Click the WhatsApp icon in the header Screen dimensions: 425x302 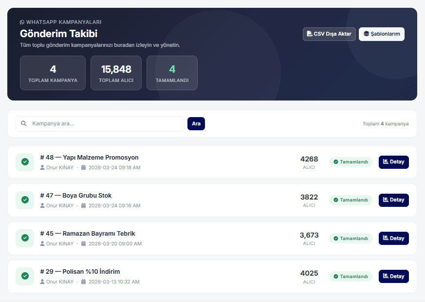click(22, 22)
